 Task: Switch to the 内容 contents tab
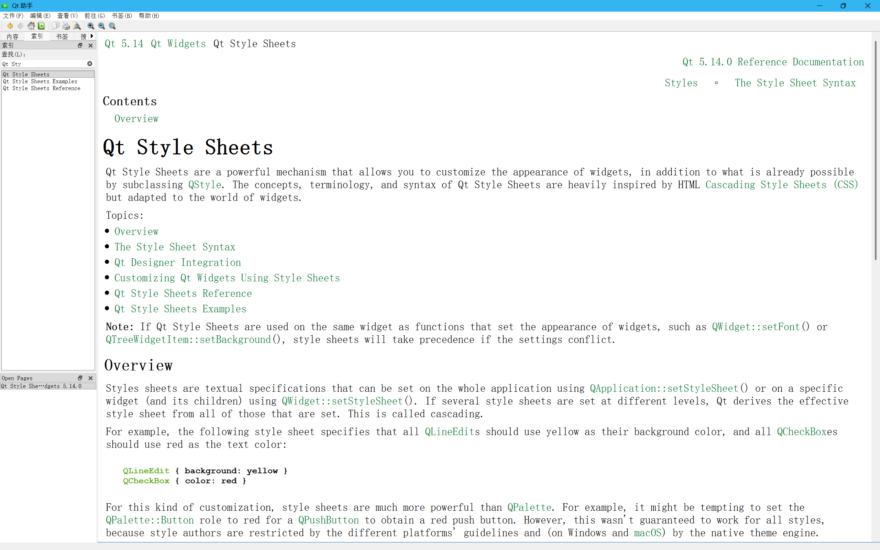pos(12,36)
